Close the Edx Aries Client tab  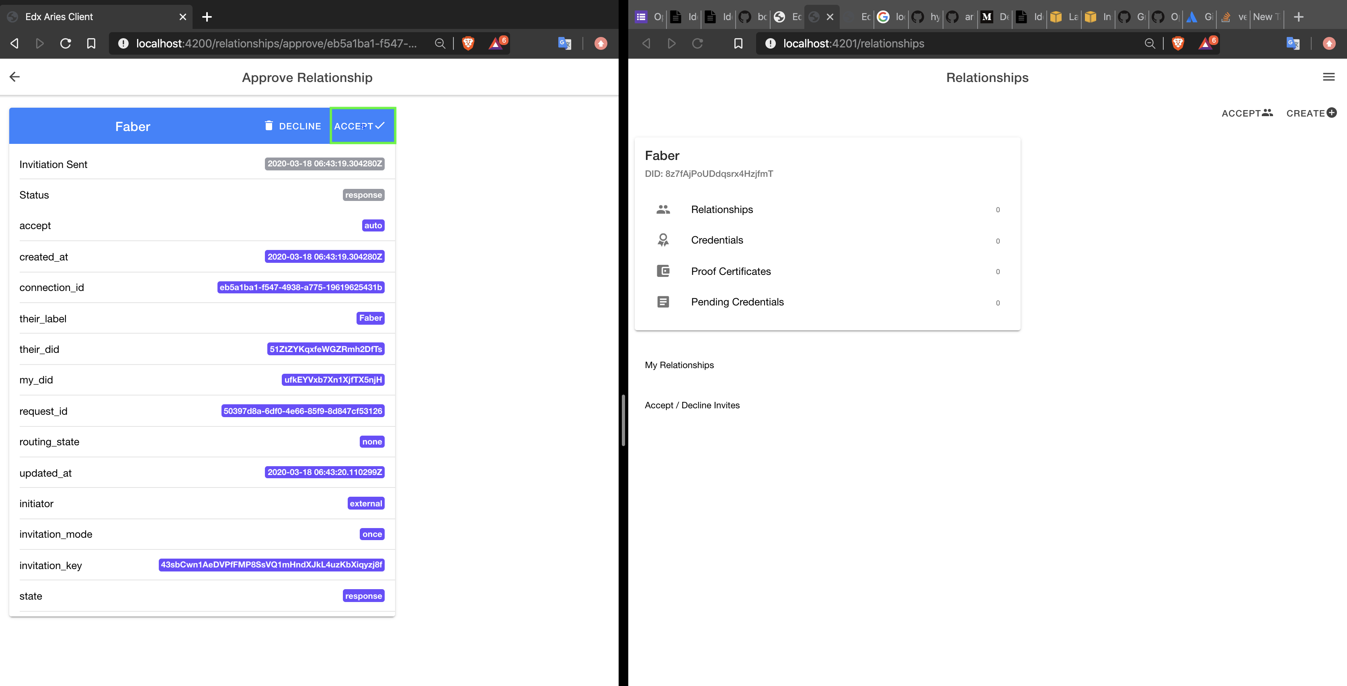click(182, 17)
